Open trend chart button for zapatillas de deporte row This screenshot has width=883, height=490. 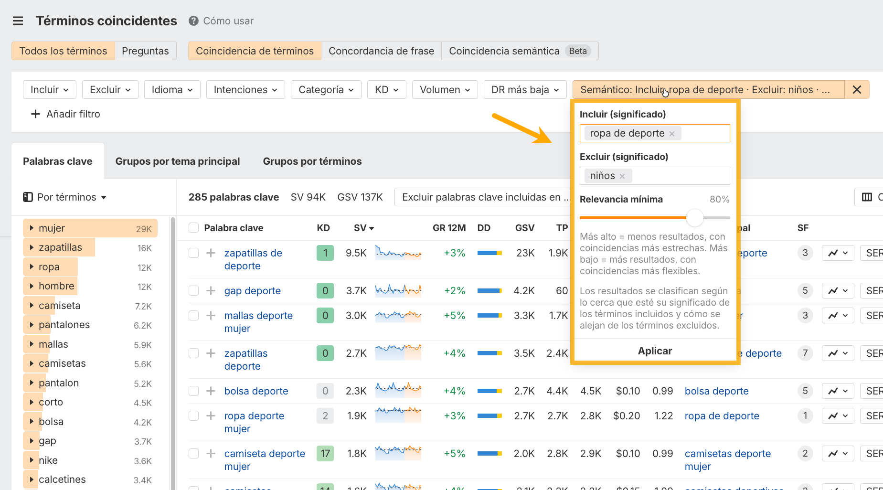coord(838,253)
